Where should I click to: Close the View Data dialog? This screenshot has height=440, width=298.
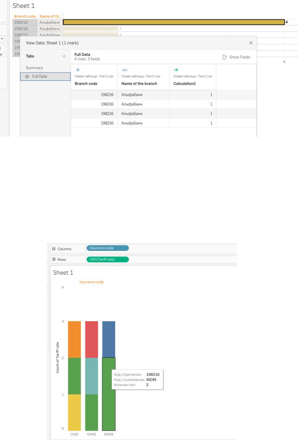point(251,43)
